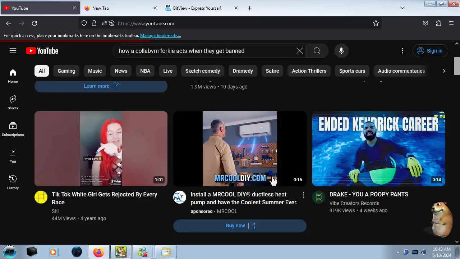Open DRAKE - YOU A POOPY PANTS title
Image resolution: width=460 pixels, height=259 pixels.
coord(369,194)
